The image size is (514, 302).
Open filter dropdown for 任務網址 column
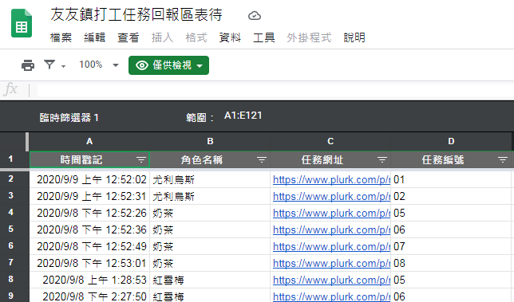(x=382, y=159)
